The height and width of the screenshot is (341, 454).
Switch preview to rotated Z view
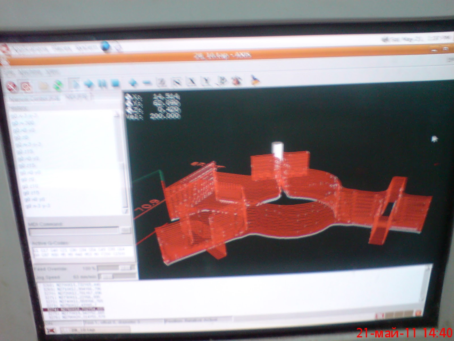click(x=176, y=82)
